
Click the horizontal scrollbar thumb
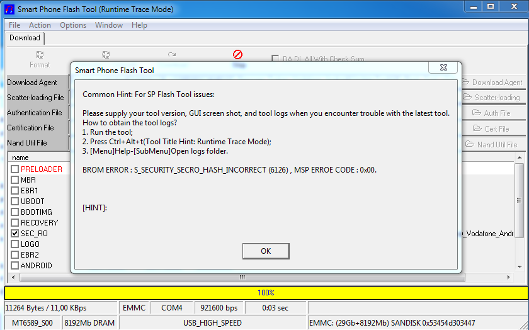click(242, 277)
